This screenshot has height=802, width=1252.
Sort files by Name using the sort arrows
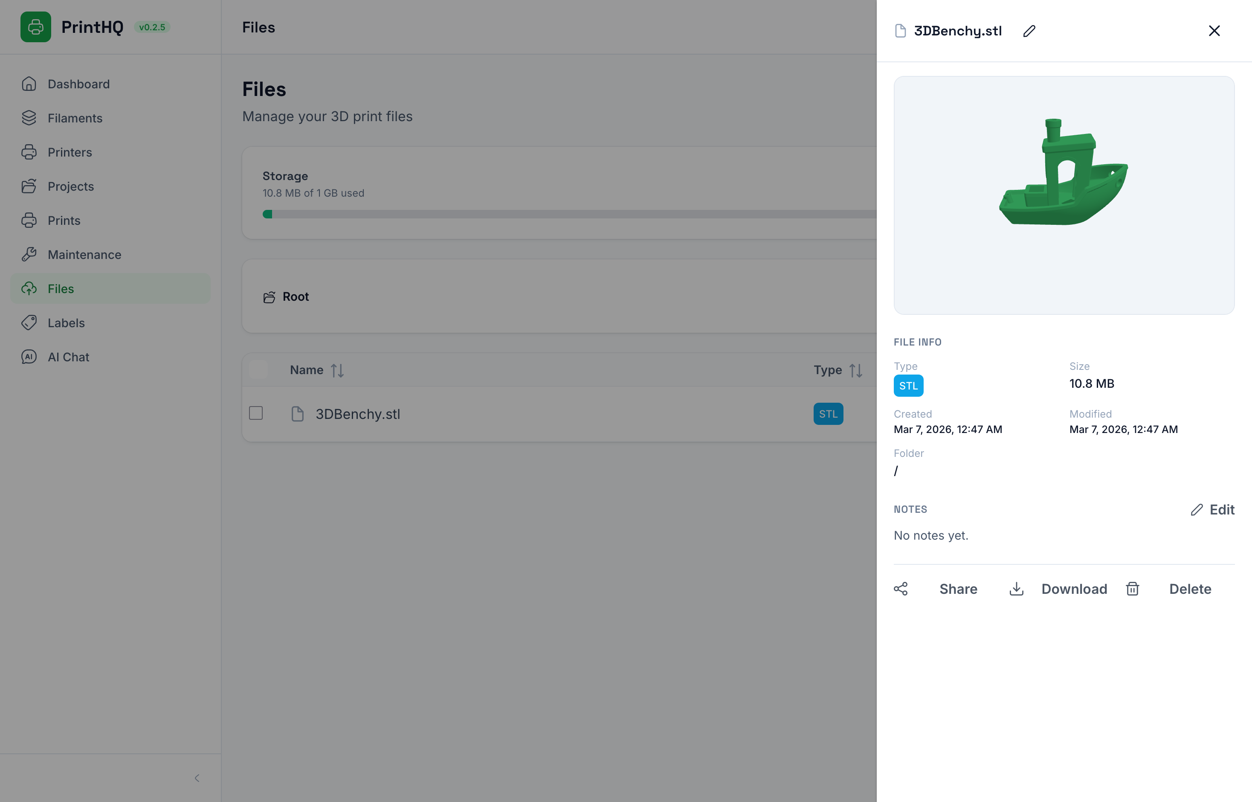click(x=337, y=370)
